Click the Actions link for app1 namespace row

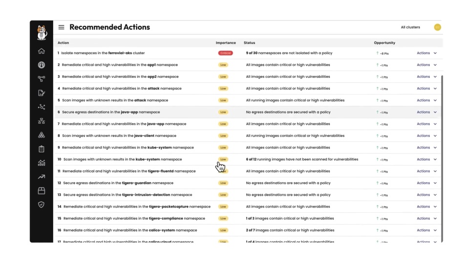pos(423,65)
